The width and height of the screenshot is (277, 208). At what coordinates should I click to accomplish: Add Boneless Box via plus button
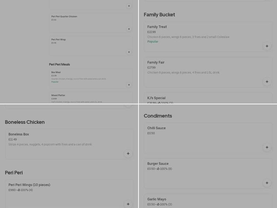coord(128,154)
